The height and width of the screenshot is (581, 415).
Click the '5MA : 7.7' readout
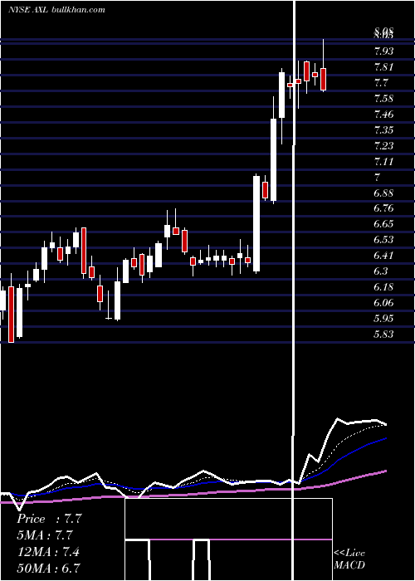pos(45,535)
